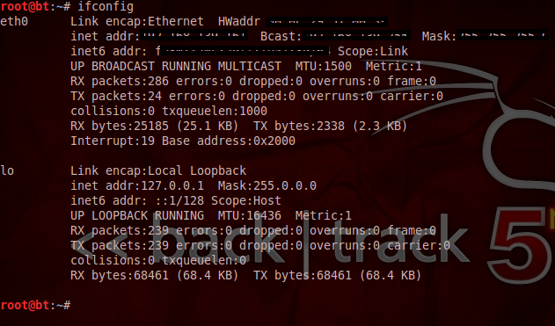Click 'RX packets:239' value
This screenshot has height=326, width=555.
(120, 230)
